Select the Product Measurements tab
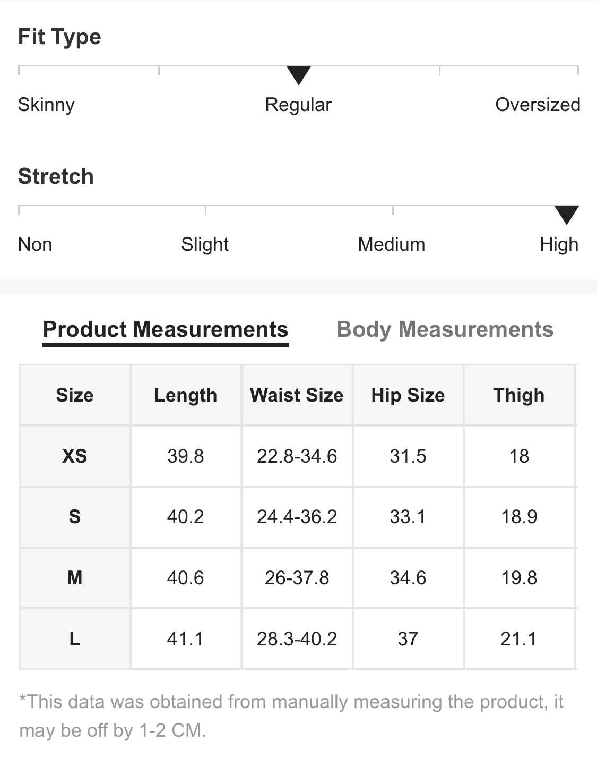597x775 pixels. tap(166, 329)
